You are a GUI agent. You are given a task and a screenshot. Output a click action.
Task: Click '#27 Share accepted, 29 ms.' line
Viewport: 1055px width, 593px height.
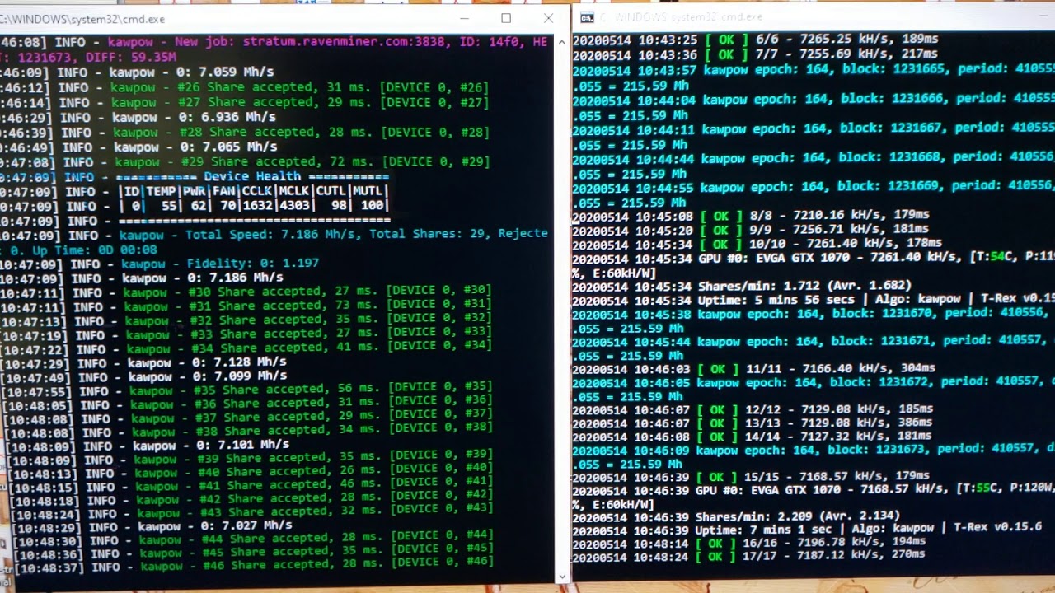pos(244,103)
